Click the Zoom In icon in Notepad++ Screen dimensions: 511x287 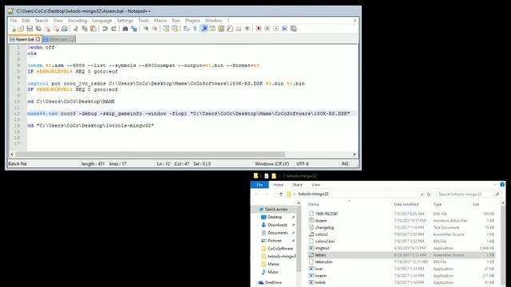(x=145, y=29)
